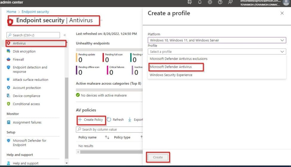Click the feedback person icon in header
The width and height of the screenshot is (291, 167).
230,2
